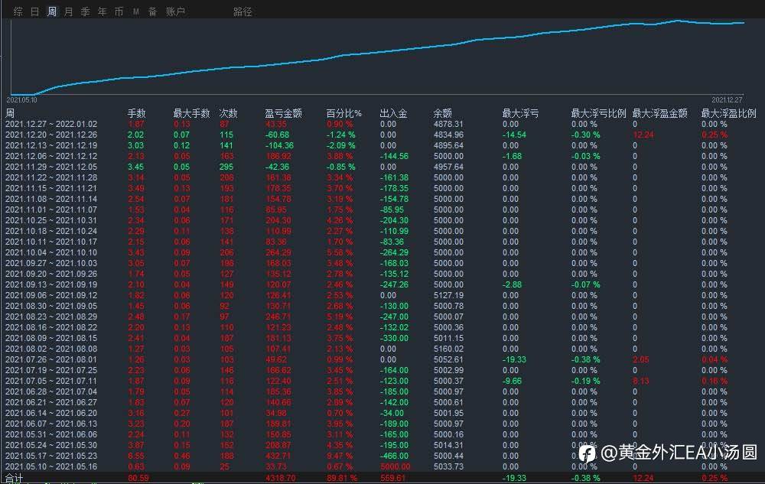Click the 2021.12.27 chart end date

click(x=727, y=100)
